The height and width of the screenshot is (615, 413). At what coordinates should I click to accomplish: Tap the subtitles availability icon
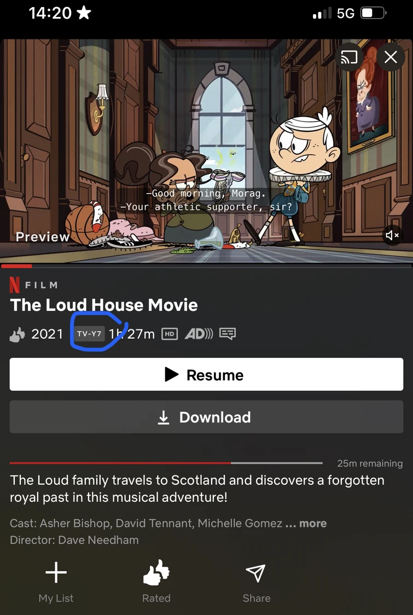click(228, 334)
